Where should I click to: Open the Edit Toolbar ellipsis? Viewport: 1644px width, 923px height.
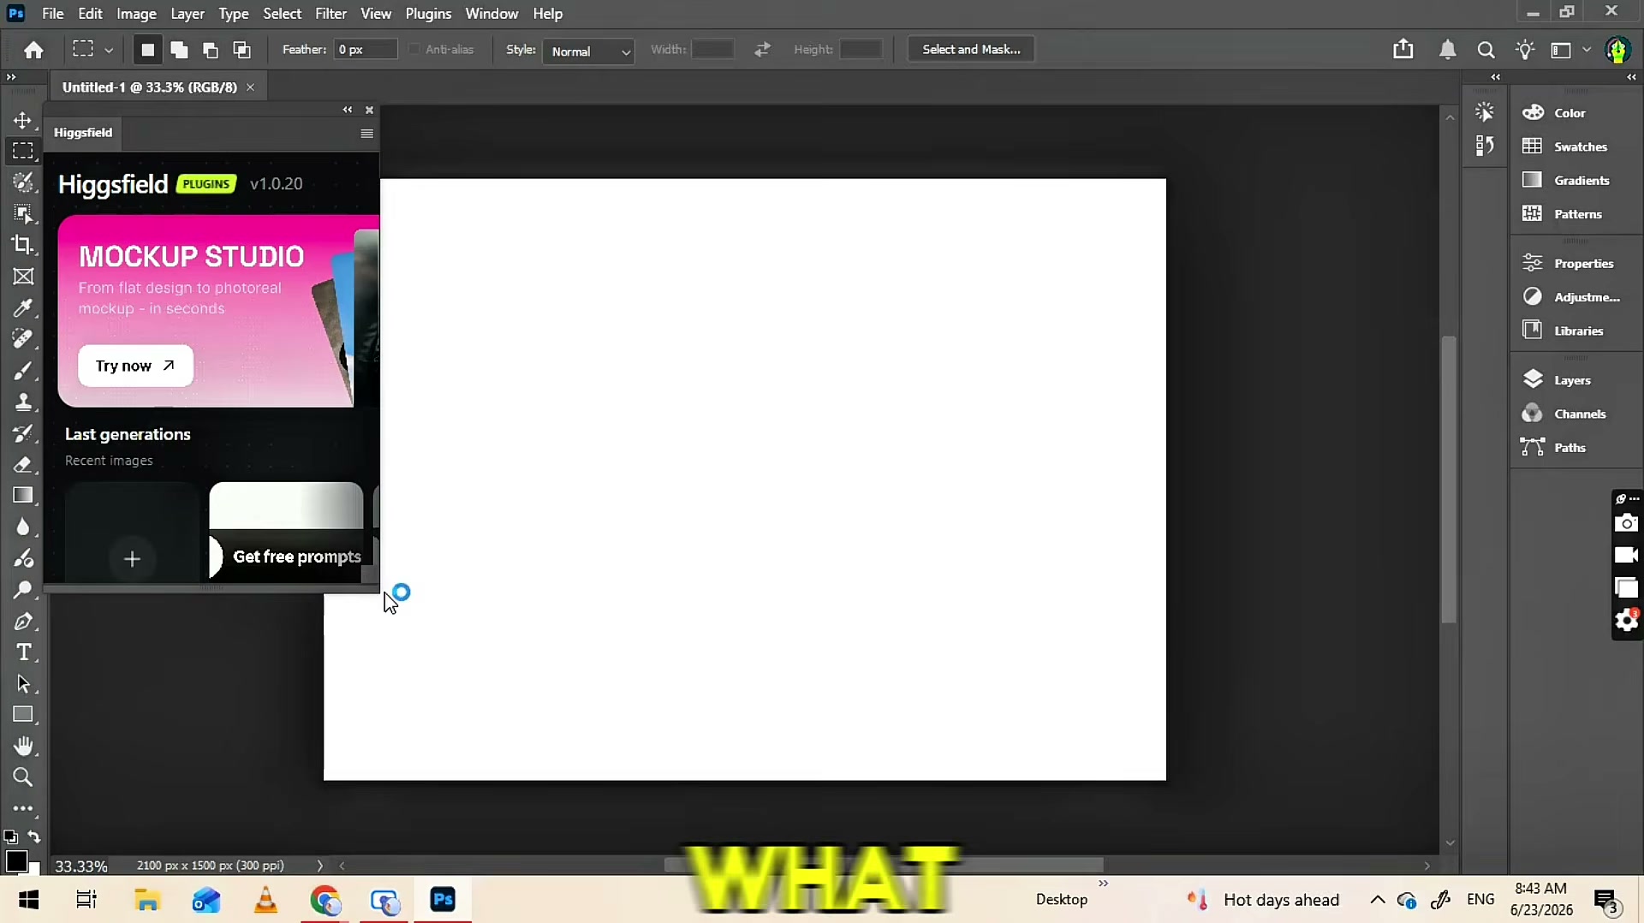[23, 808]
